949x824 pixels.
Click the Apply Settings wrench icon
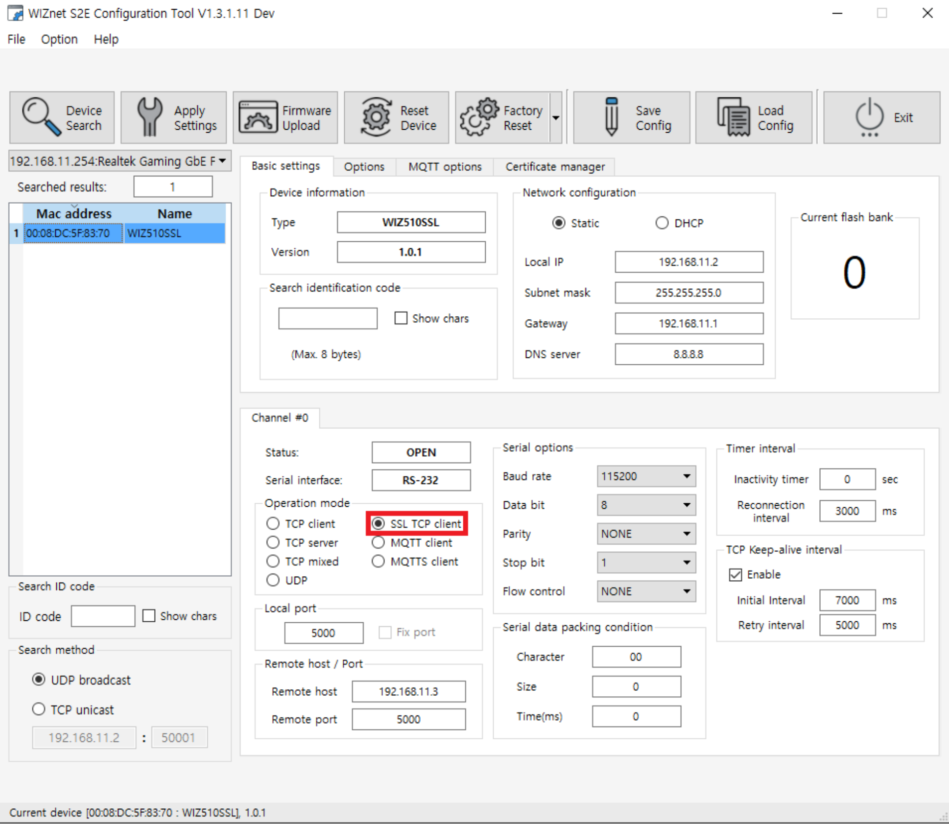(x=150, y=117)
